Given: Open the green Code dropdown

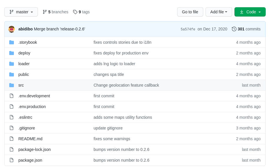Looking at the screenshot, I should click(250, 12).
